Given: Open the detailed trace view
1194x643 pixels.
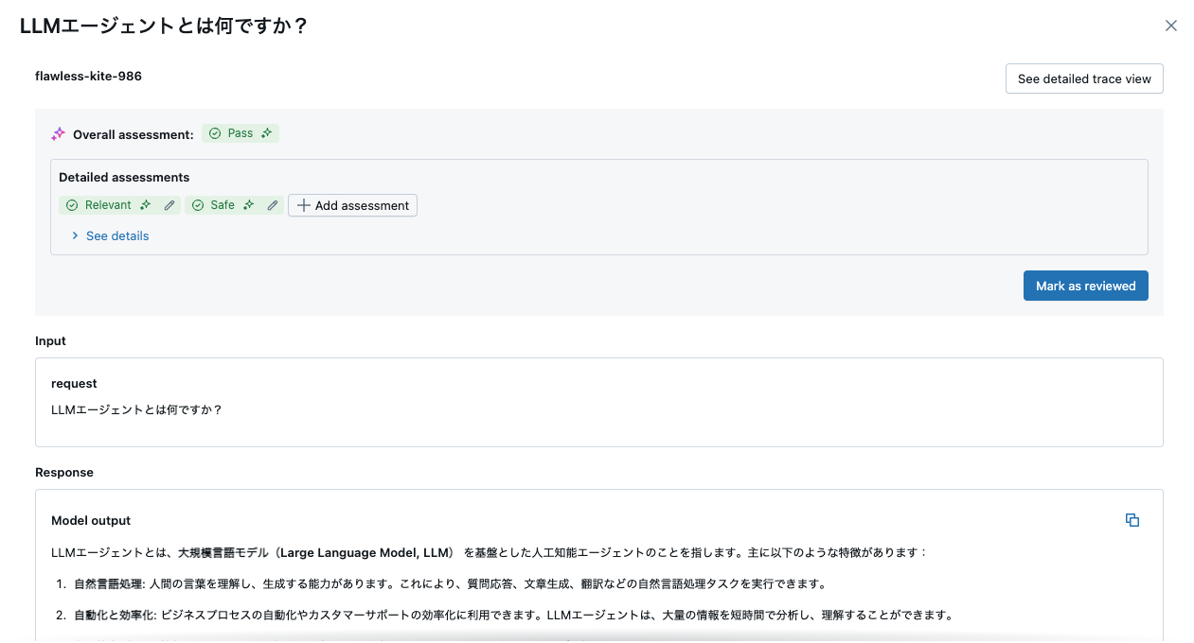Looking at the screenshot, I should coord(1083,78).
